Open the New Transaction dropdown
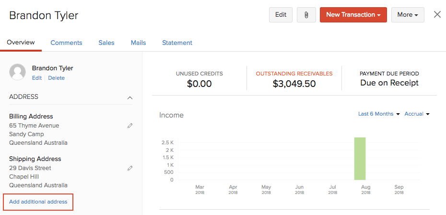Screen dimensions: 446x215 (x=353, y=15)
